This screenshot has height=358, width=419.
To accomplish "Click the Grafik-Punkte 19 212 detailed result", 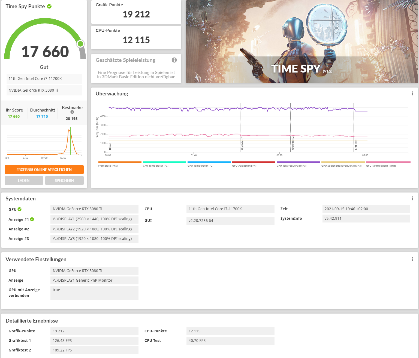I will click(x=94, y=331).
